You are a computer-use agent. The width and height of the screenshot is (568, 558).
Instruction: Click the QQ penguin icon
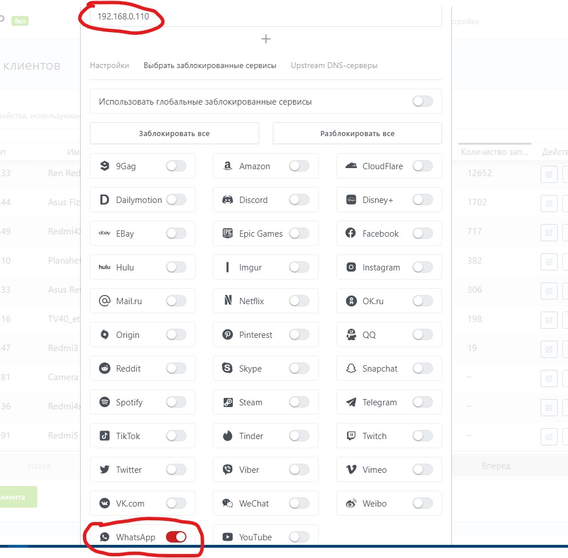(x=351, y=334)
